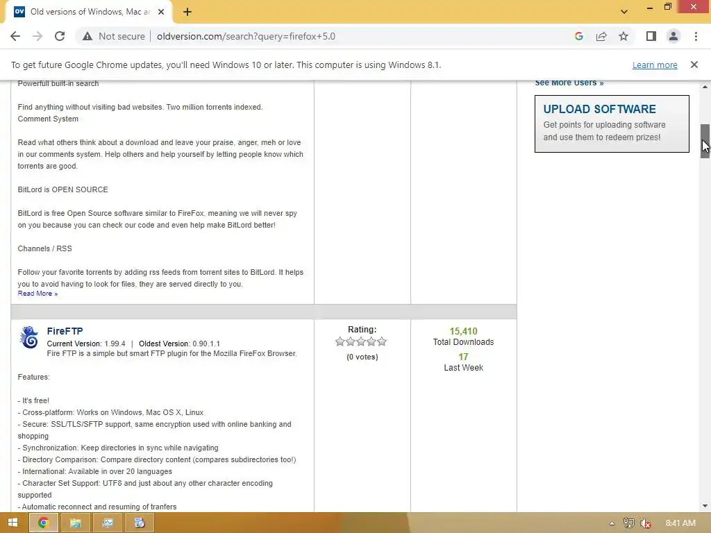711x533 pixels.
Task: Open File Explorer from the taskbar
Action: 75,523
